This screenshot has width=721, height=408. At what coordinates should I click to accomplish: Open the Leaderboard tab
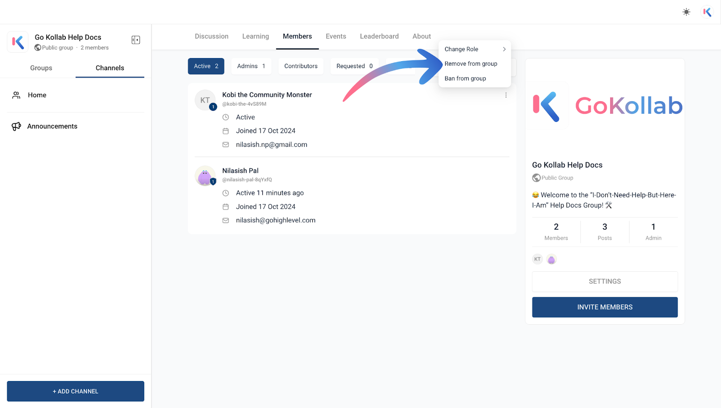click(x=379, y=36)
